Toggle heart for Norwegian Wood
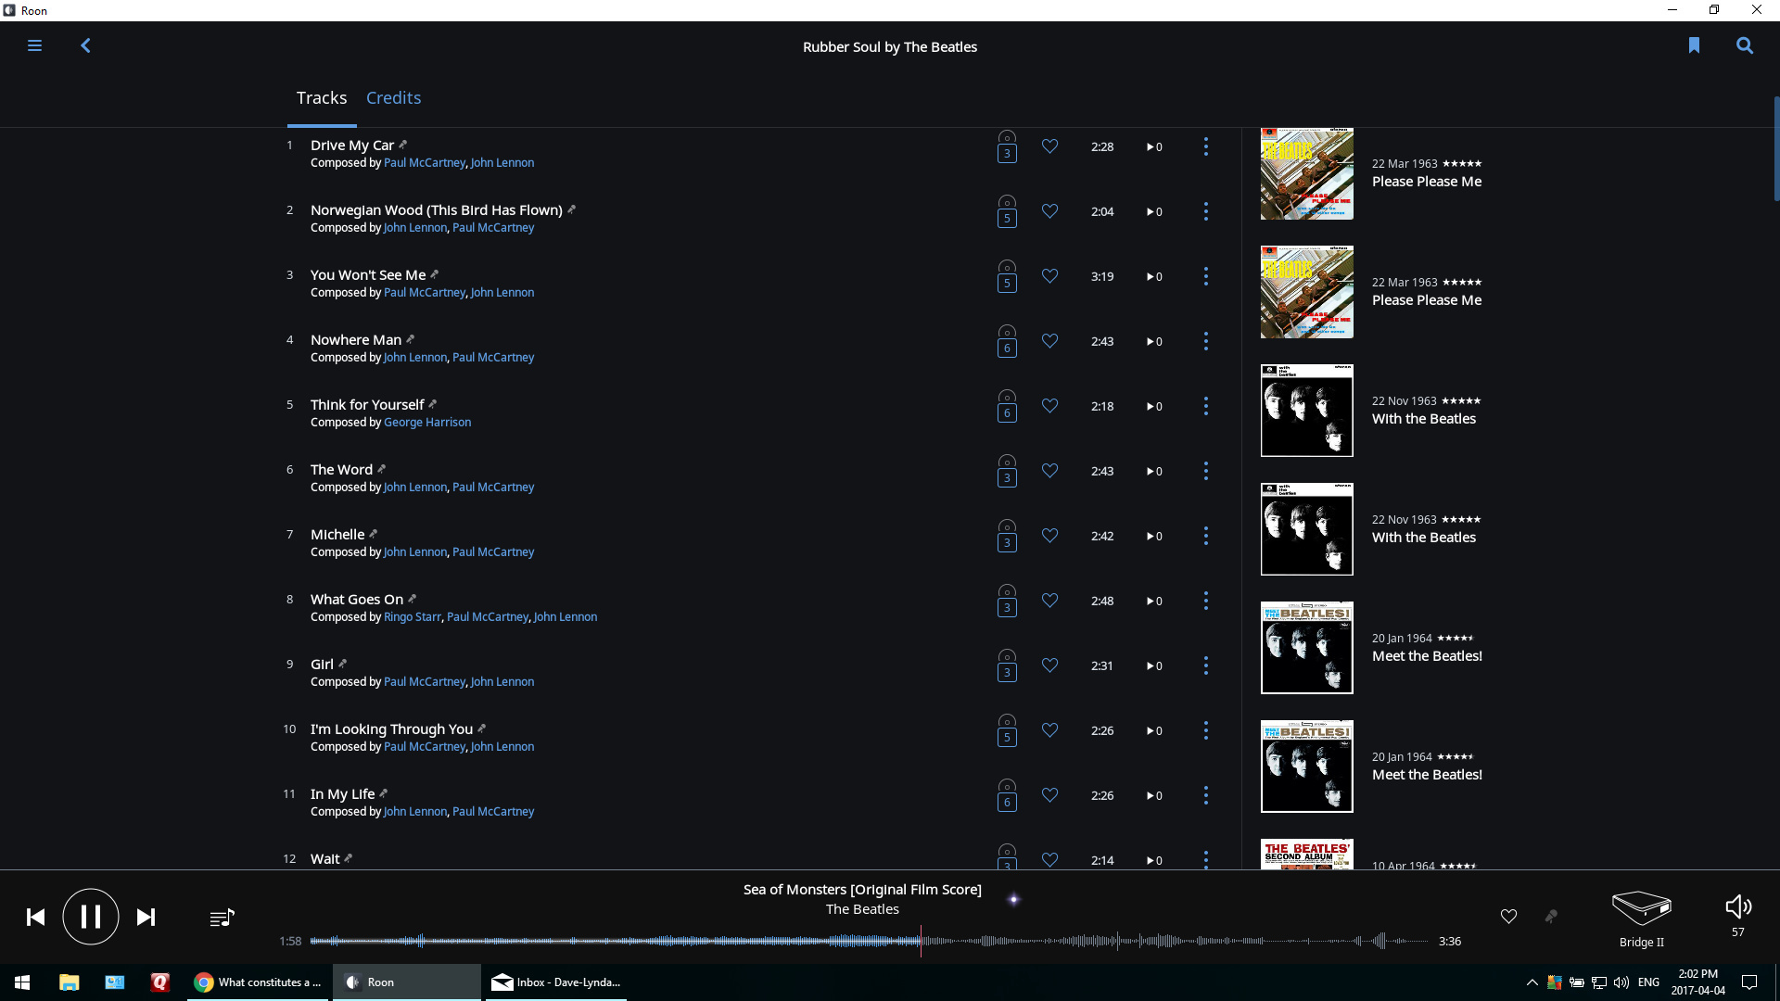Screen dimensions: 1780x1001 coord(1049,211)
